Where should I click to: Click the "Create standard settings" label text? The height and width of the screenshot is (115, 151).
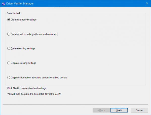coord(24,20)
